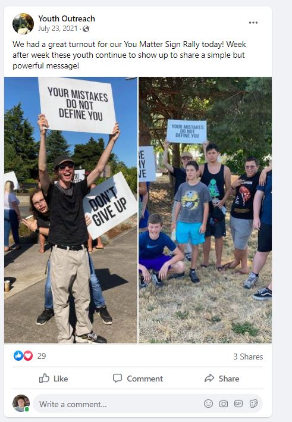Open right photo of group on grass
292x422 pixels.
[205, 210]
